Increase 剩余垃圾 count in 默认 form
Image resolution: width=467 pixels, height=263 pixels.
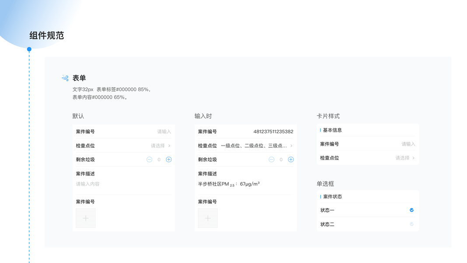click(169, 160)
